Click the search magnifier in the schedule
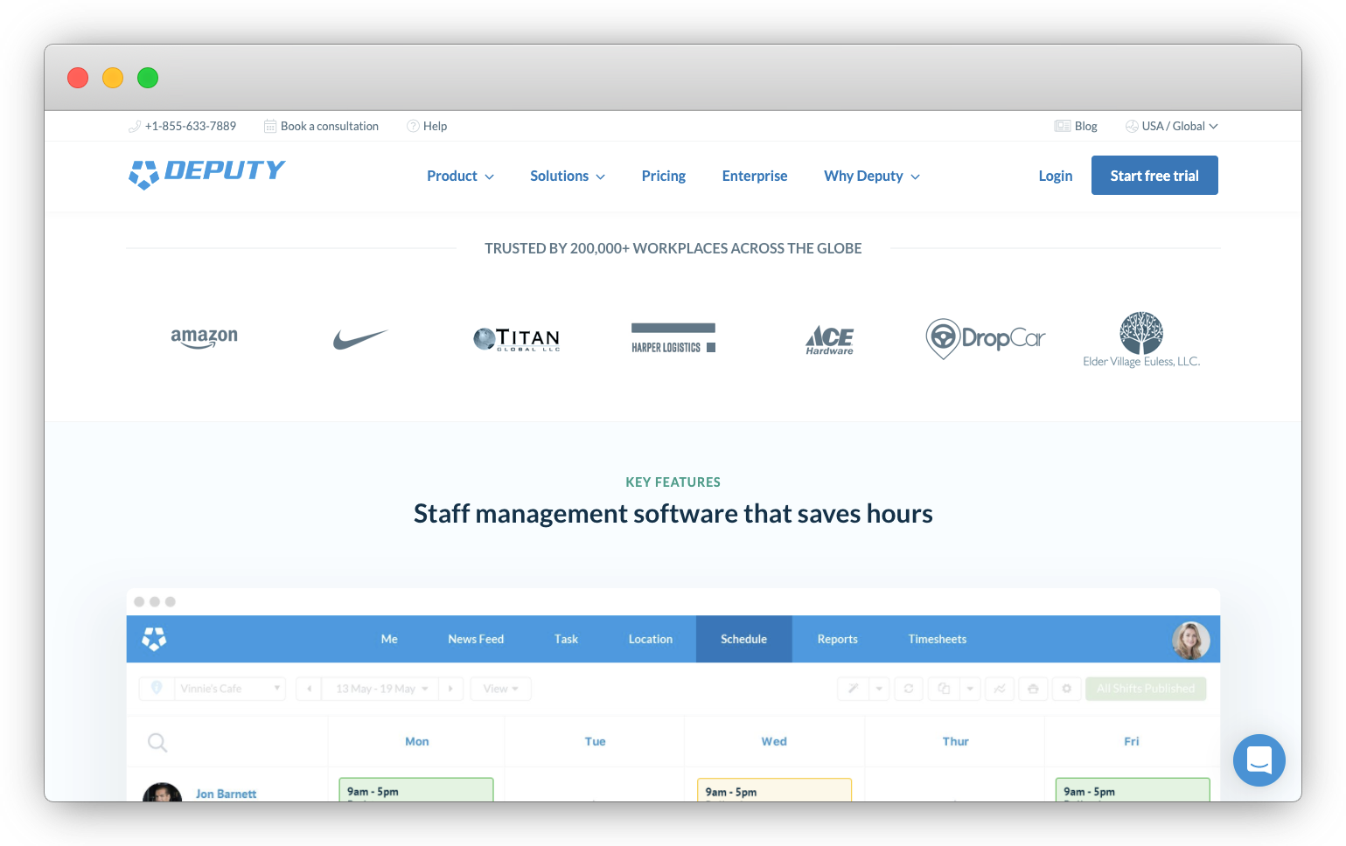 click(157, 742)
